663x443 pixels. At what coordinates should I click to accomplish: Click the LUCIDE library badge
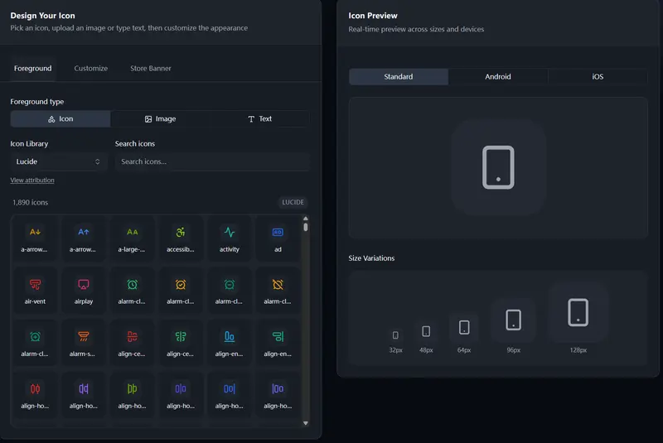[293, 202]
